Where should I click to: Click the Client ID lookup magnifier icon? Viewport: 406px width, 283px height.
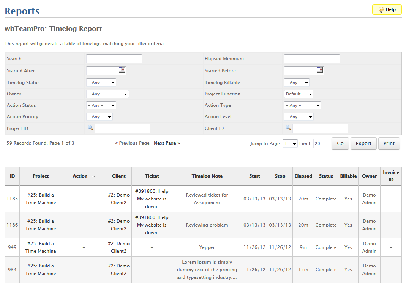click(x=288, y=128)
